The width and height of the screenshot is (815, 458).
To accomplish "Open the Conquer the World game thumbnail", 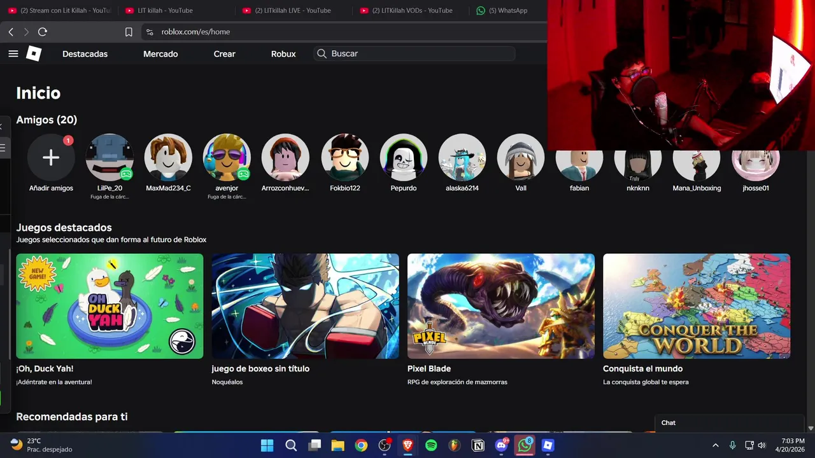I will (697, 306).
